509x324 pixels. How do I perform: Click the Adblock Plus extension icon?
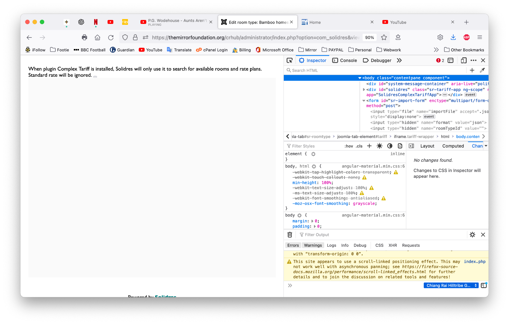[467, 38]
